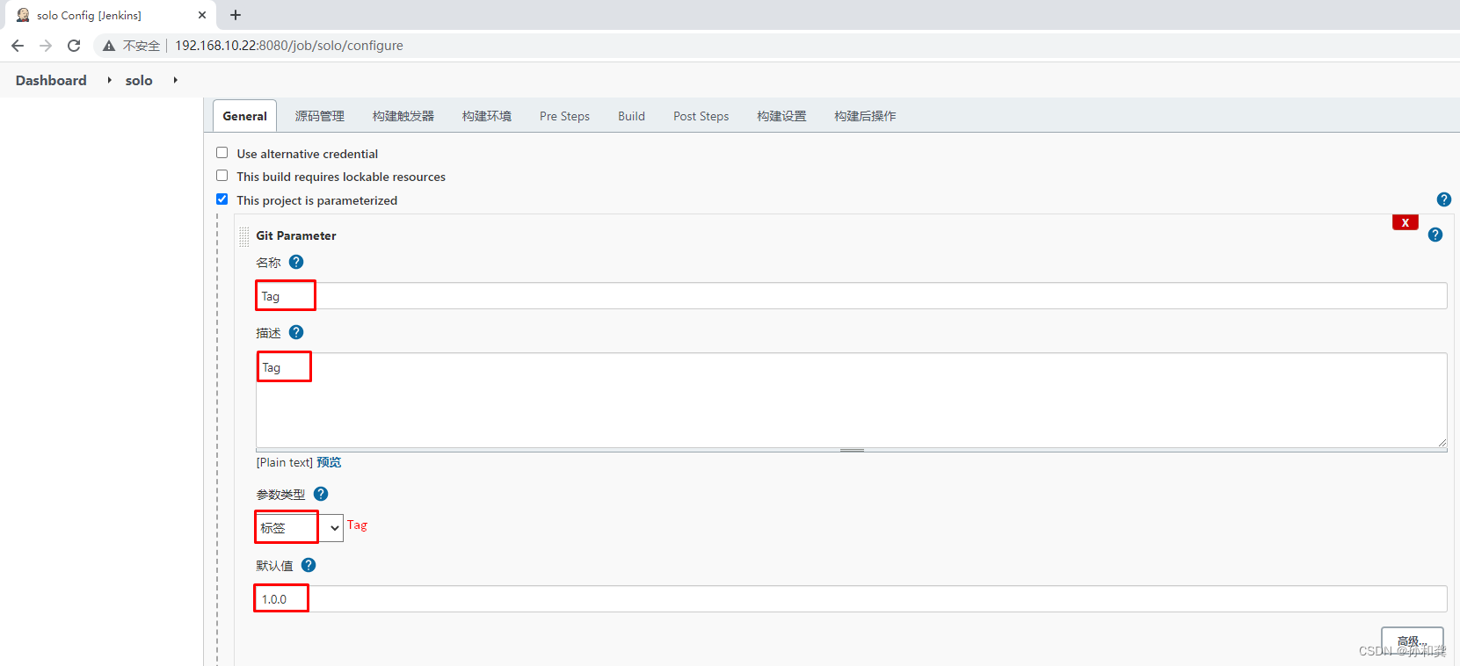Click the 描述 textarea containing Tag
The width and height of the screenshot is (1460, 666).
pyautogui.click(x=851, y=400)
